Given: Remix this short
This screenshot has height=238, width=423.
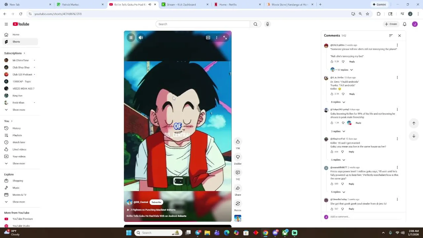Looking at the screenshot, I should click(238, 204).
